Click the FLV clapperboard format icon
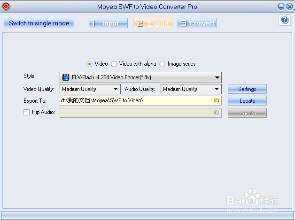This screenshot has width=295, height=220. [66, 77]
